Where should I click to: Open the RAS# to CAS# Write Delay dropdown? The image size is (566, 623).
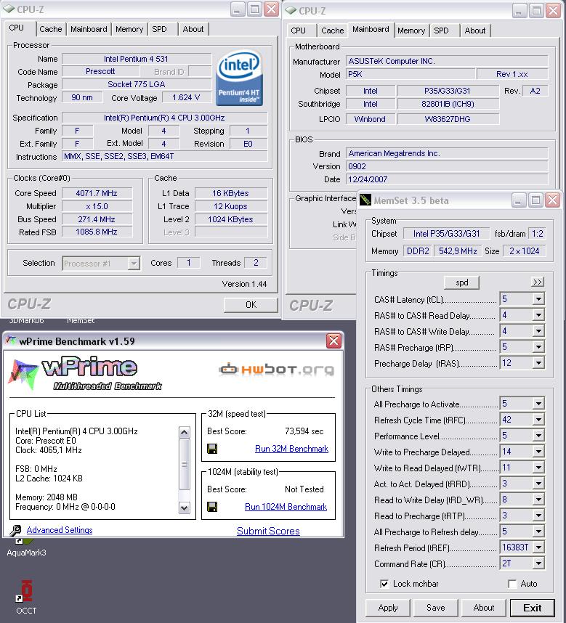pos(538,331)
